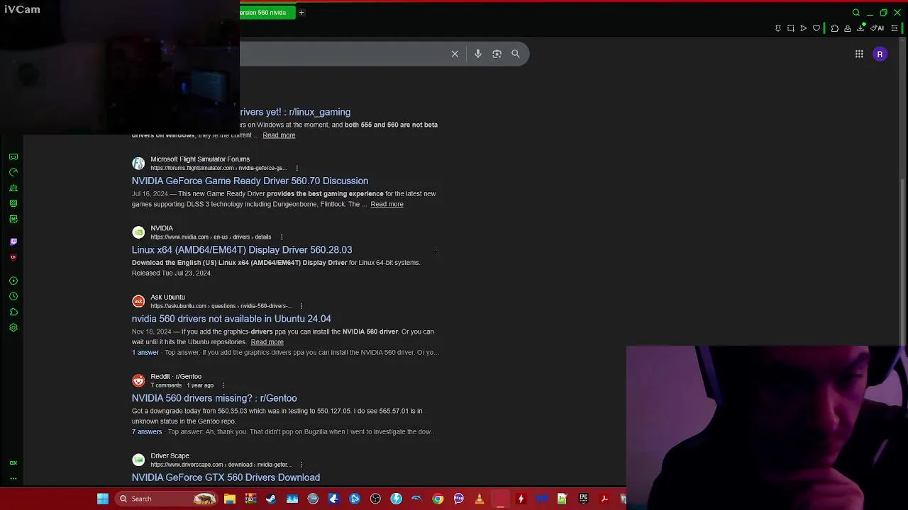Open 'NVIDIA 560 drivers missing? : r/Gentoo' result
The height and width of the screenshot is (510, 908).
coord(214,398)
